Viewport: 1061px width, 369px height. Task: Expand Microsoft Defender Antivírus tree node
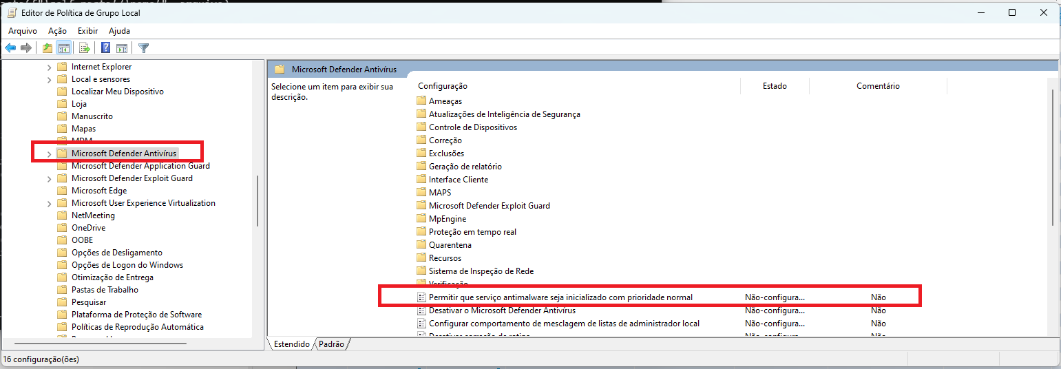[49, 154]
